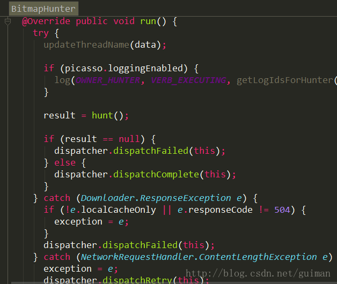Click the BitmapHunter breadcrumb label
337x284 pixels.
43,9
